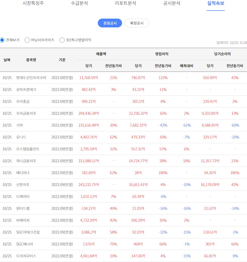Click 신한지주 net income 16,178.09억
This screenshot has height=262, width=247.
pyautogui.click(x=210, y=185)
